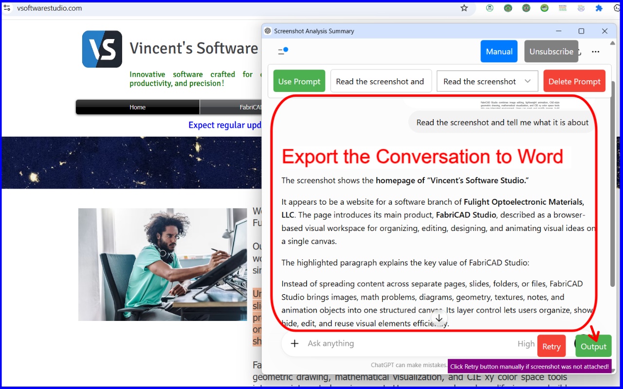This screenshot has height=389, width=623.
Task: Click the address bar showing vsoftwarestudio.com
Action: pos(234,8)
